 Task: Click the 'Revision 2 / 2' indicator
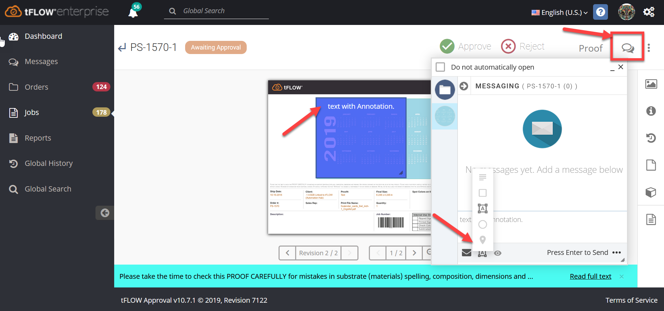[318, 253]
